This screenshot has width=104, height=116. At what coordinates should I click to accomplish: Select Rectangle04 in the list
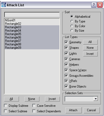(32, 31)
